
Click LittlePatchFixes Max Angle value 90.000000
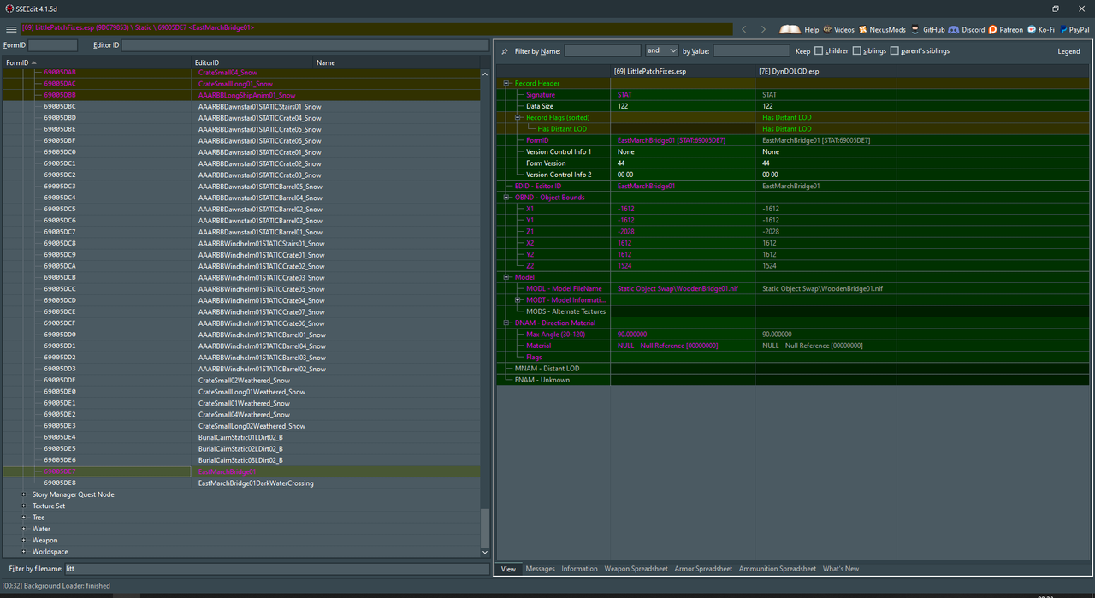(632, 335)
